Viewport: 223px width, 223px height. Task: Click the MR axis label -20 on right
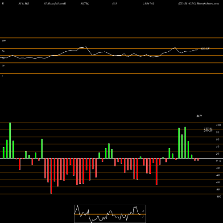coord(218,168)
